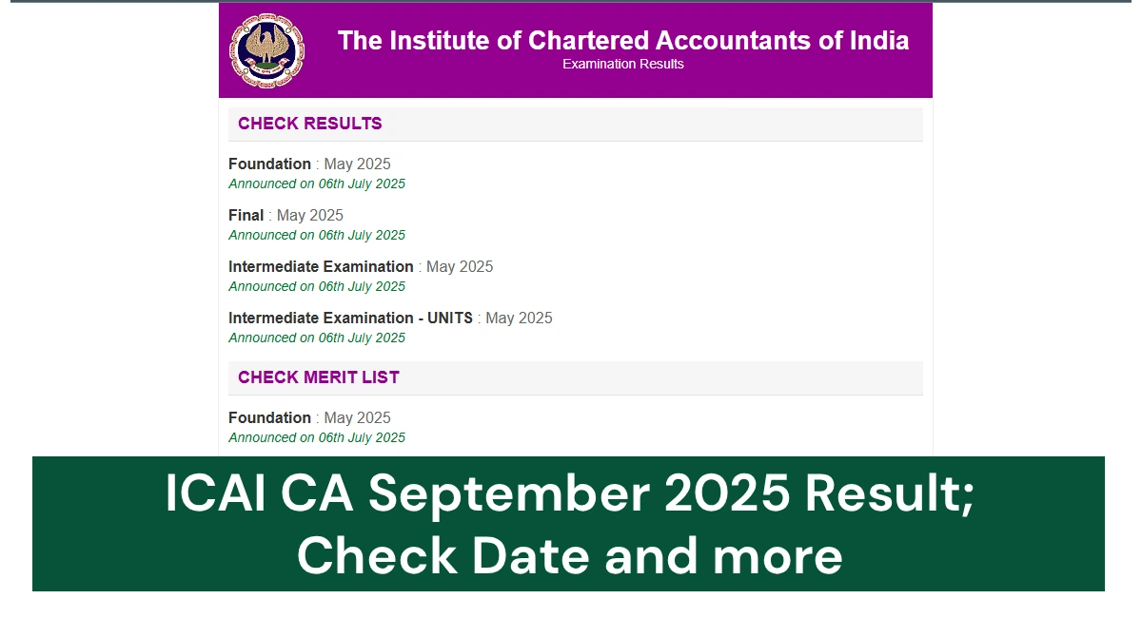Click announced date under Final result
1142x618 pixels.
316,235
